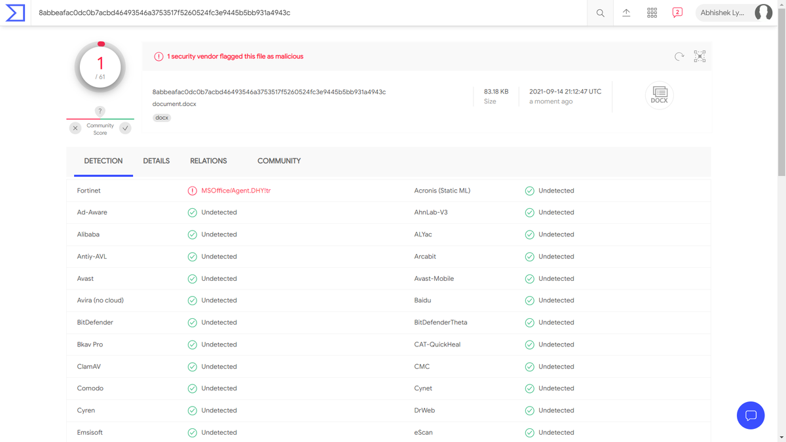Click the MSOffice/Agent.DHY!tr detection name

coord(236,191)
